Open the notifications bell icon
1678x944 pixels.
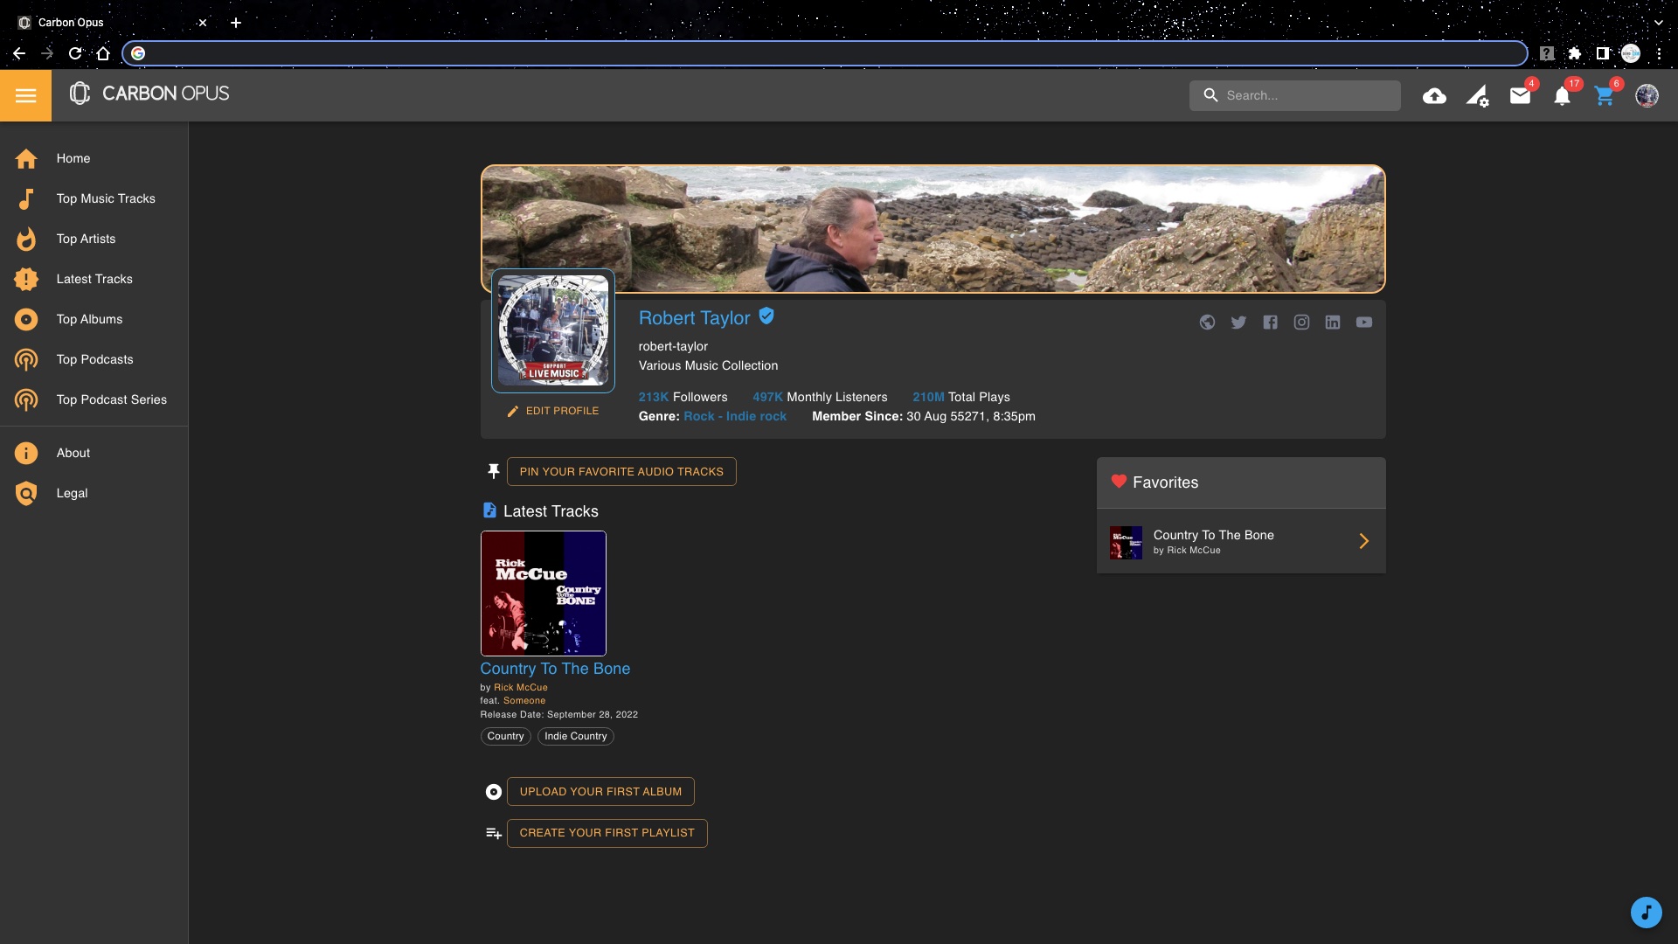point(1562,96)
